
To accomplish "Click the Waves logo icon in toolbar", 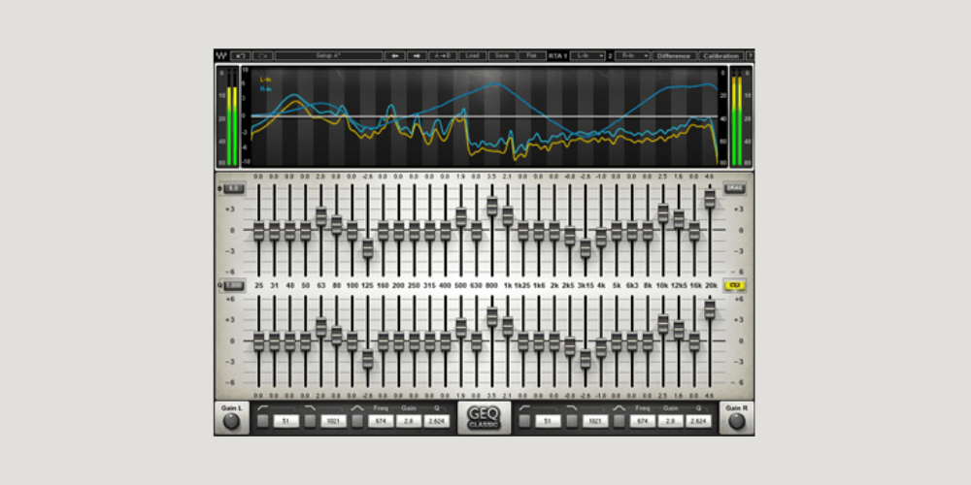I will click(x=221, y=55).
